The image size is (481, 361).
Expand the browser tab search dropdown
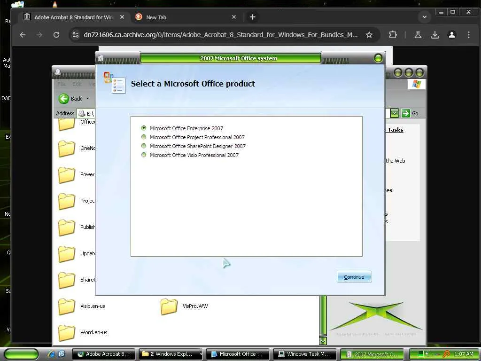click(x=425, y=17)
